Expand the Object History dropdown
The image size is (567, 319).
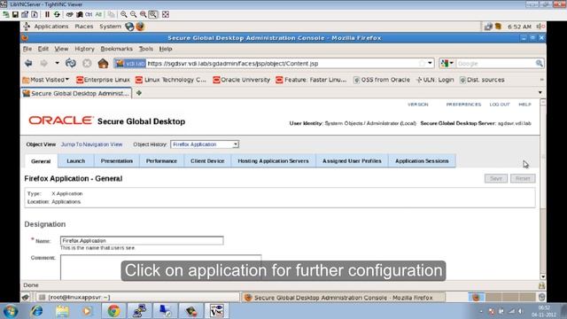coord(205,144)
